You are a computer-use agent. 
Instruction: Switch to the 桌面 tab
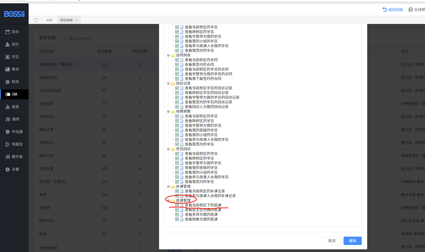click(x=49, y=20)
